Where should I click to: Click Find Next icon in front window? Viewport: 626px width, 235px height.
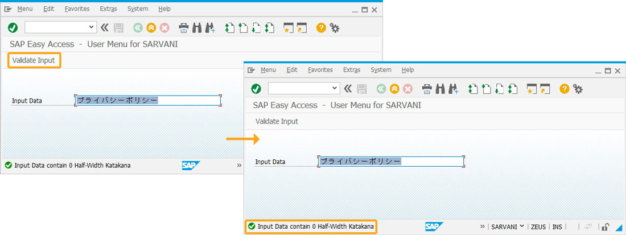[454, 89]
